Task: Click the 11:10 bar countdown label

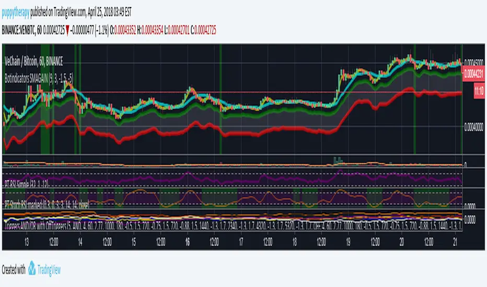Action: pos(479,91)
